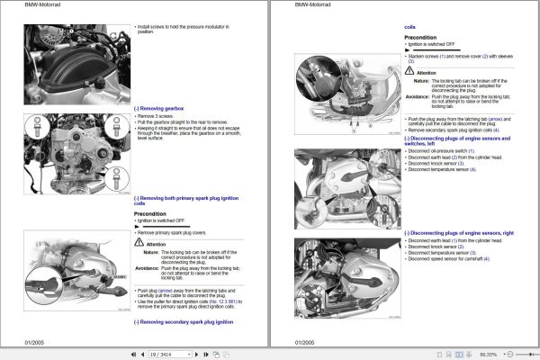540x360 pixels.
Task: Go to the first page
Action: click(x=133, y=354)
